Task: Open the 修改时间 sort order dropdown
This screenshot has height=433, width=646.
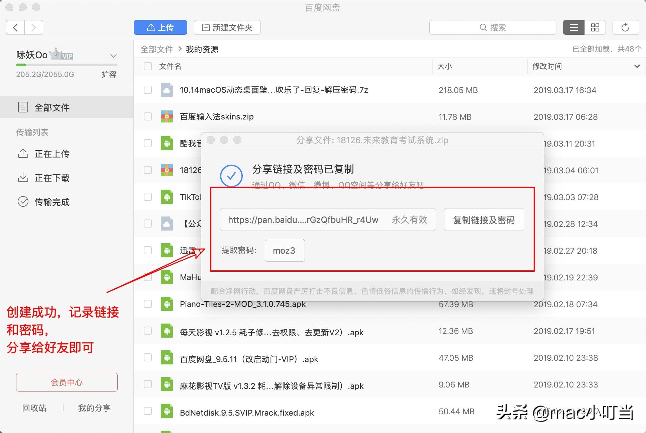Action: 637,66
